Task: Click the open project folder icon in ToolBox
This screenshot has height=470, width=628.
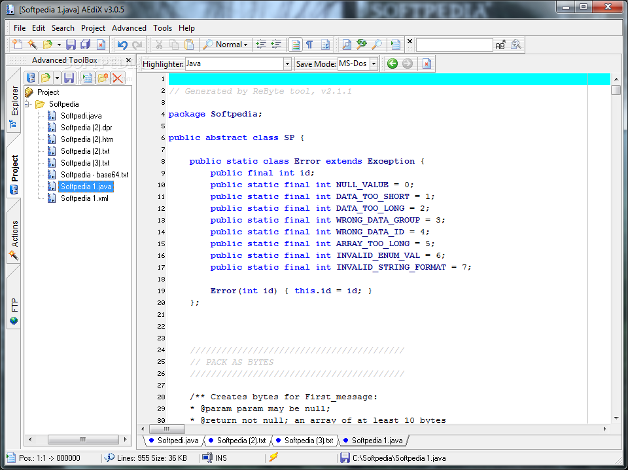Action: pos(45,78)
